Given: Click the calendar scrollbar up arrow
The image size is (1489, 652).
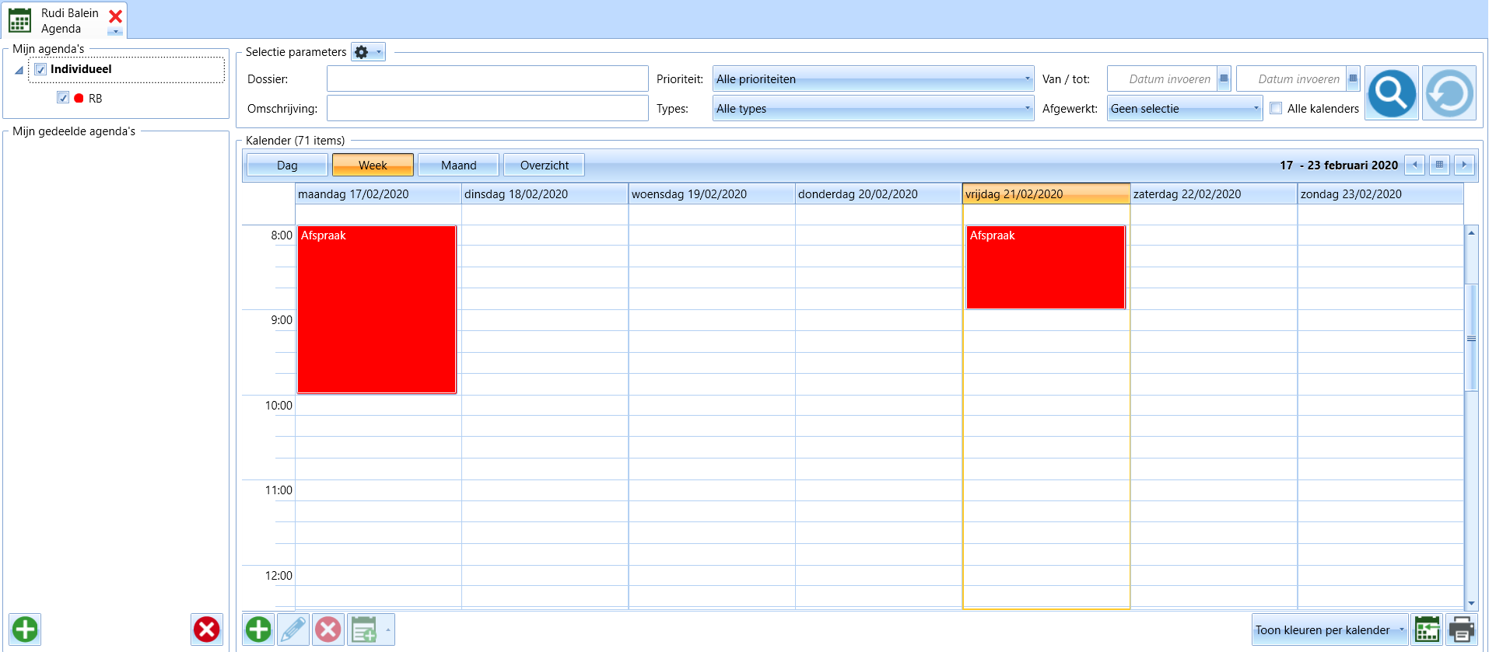Looking at the screenshot, I should tap(1471, 232).
